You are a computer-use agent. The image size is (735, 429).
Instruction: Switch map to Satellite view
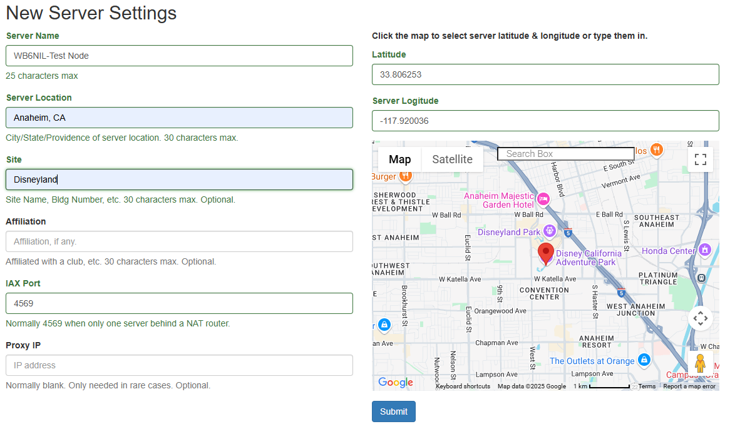click(x=453, y=159)
